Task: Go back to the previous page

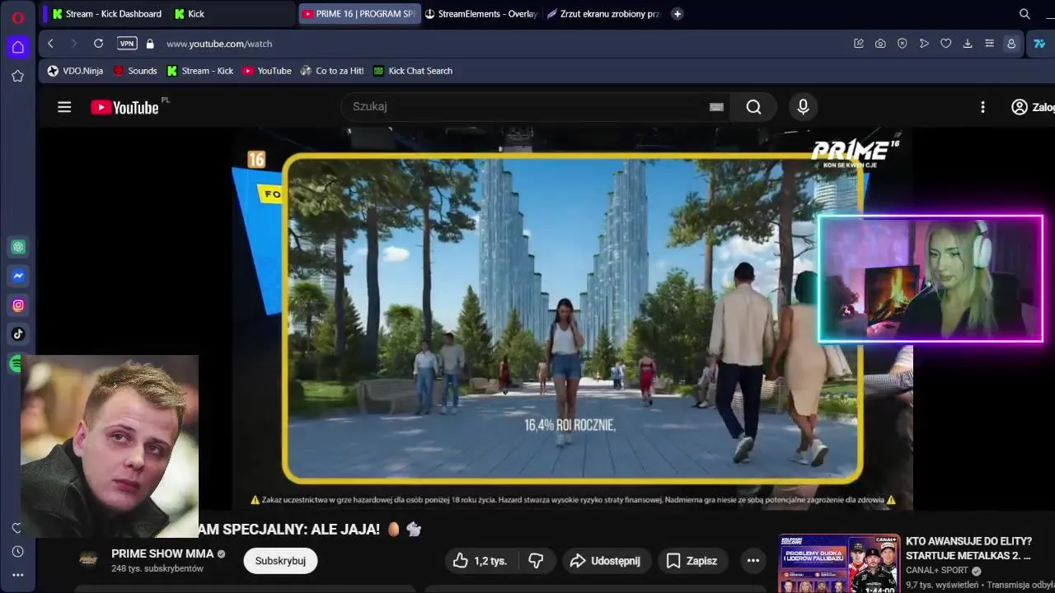Action: [50, 44]
